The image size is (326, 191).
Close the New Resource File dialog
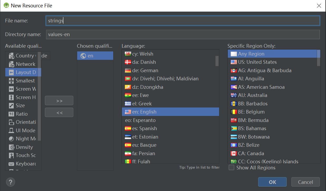coord(319,6)
